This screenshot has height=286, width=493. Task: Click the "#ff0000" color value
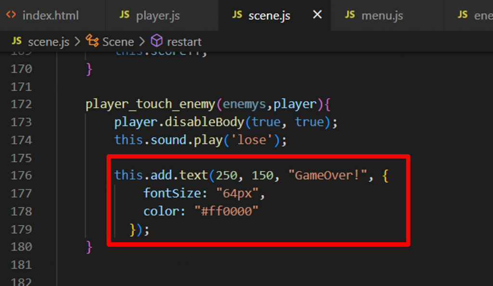[226, 211]
